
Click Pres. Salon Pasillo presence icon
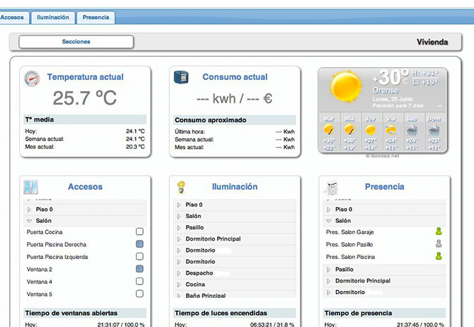click(x=439, y=243)
